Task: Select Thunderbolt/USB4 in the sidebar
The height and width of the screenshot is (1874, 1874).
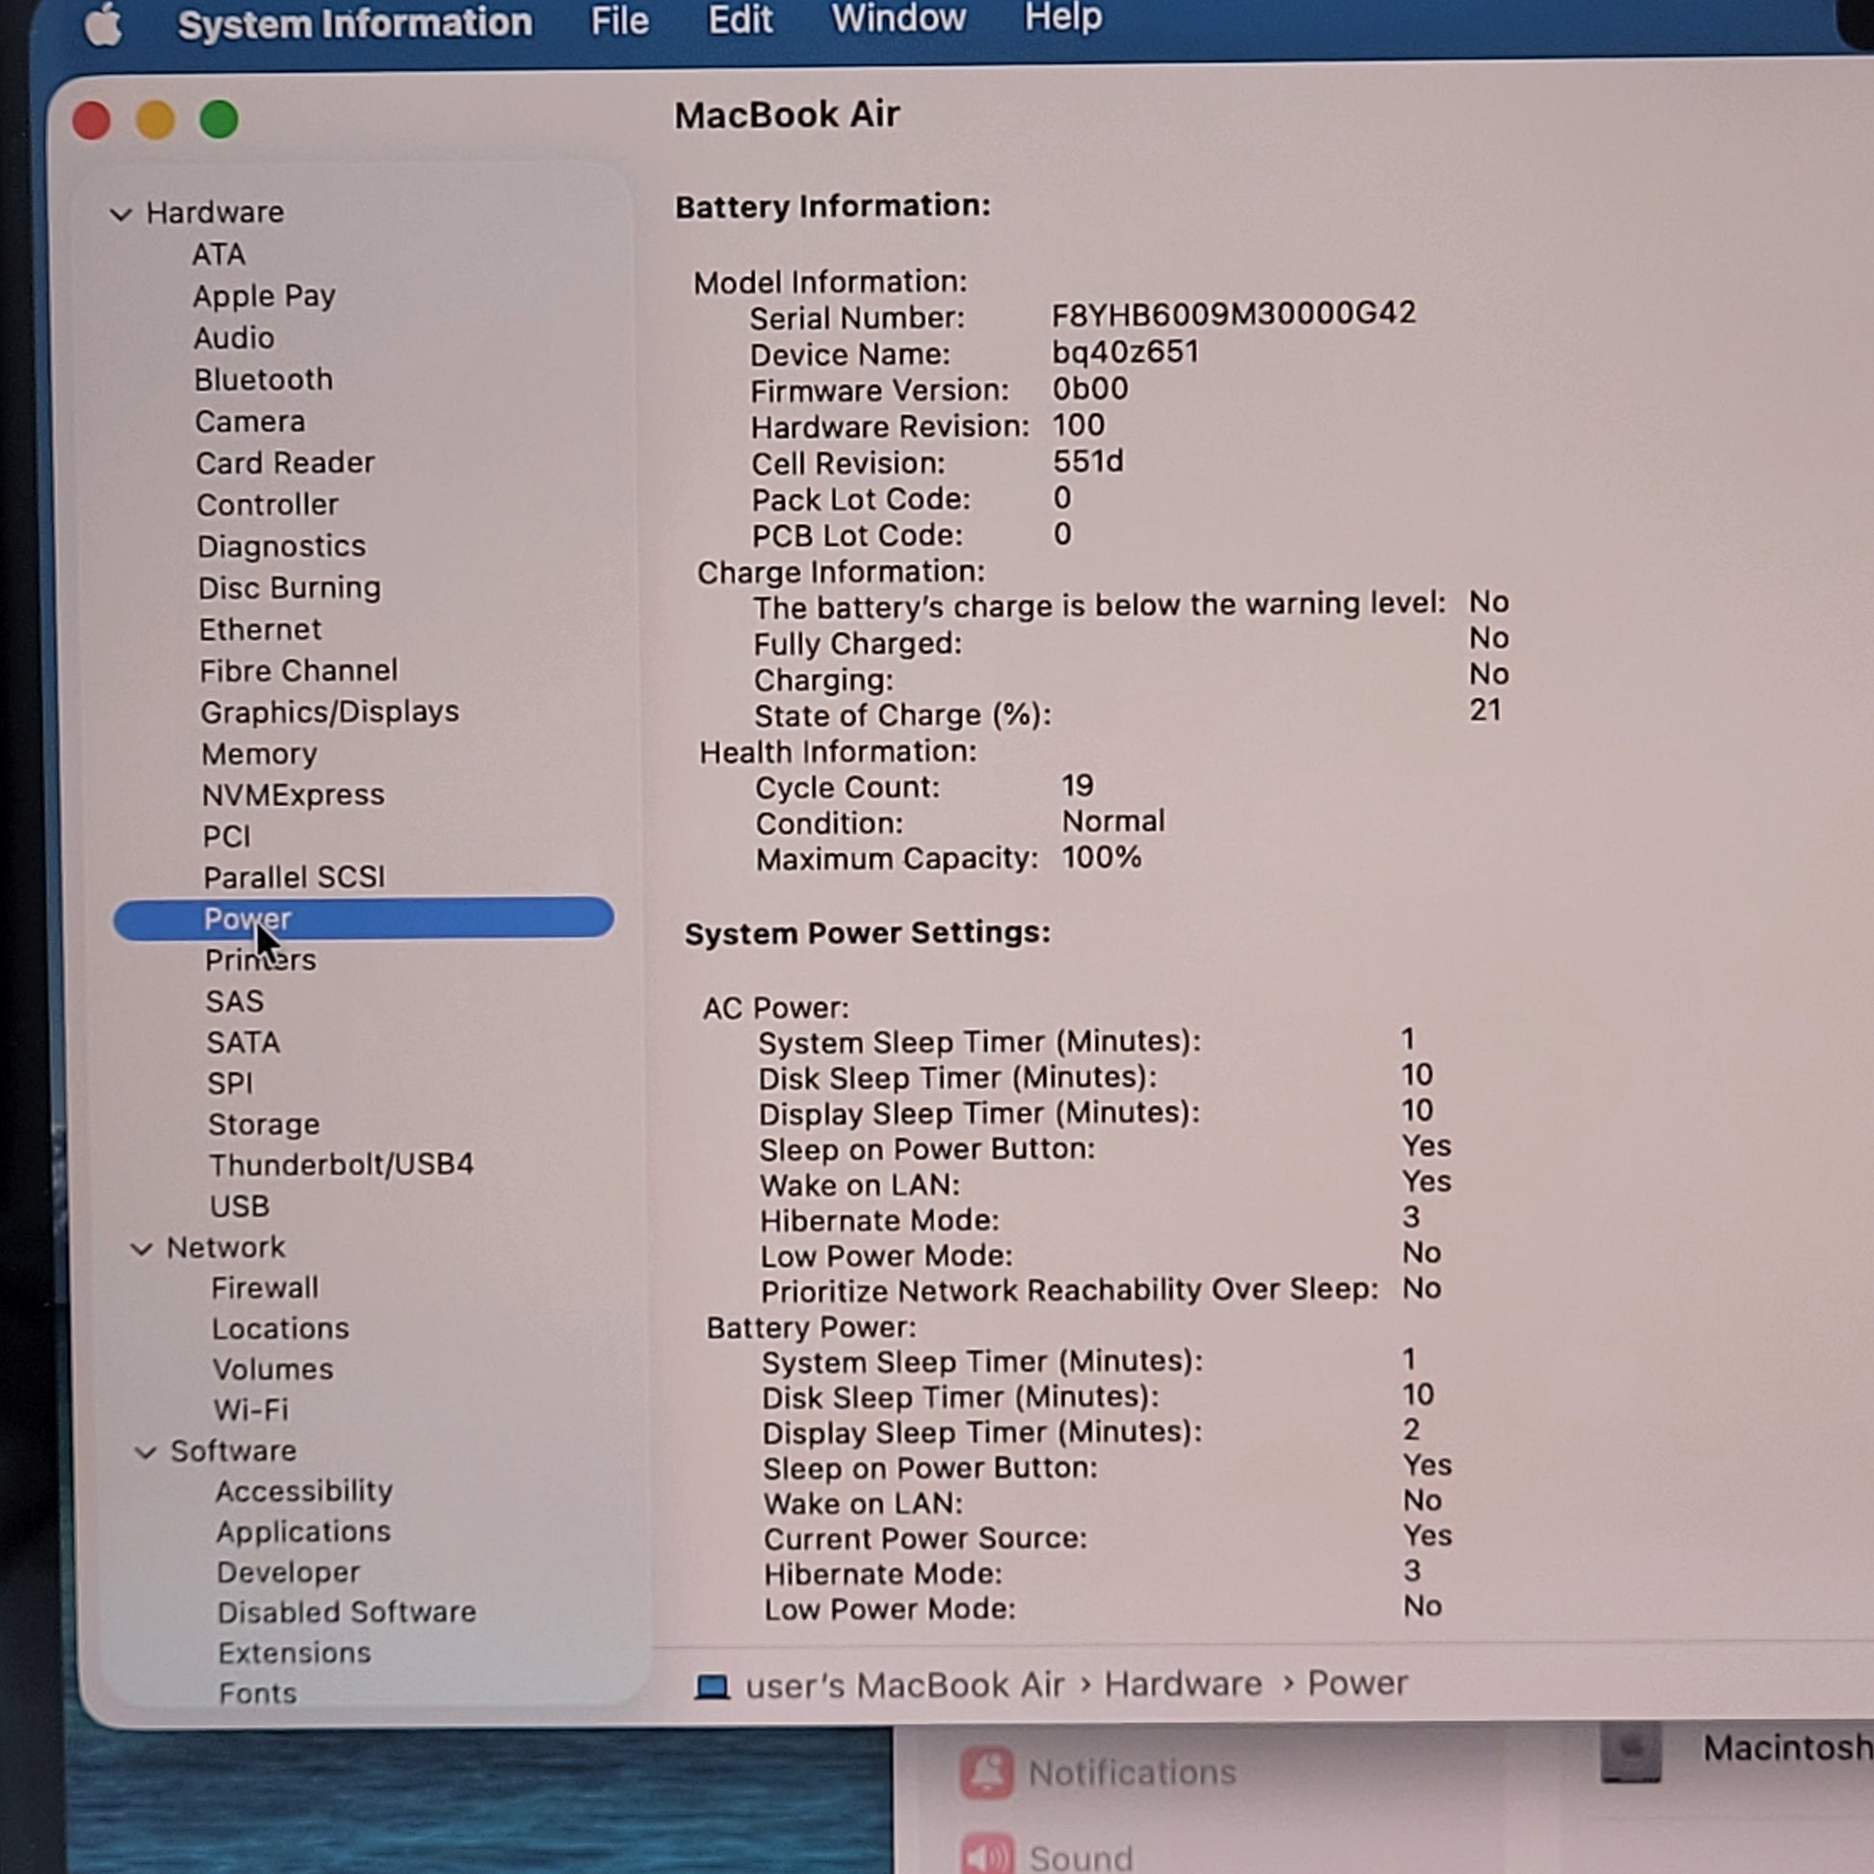Action: [342, 1164]
